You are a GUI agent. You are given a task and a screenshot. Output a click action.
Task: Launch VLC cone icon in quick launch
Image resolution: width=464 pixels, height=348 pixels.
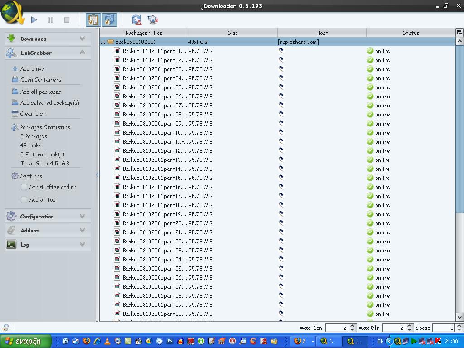pyautogui.click(x=107, y=341)
